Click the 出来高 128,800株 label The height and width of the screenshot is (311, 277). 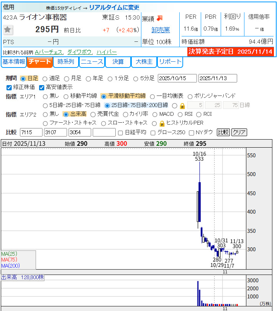coord(23,277)
